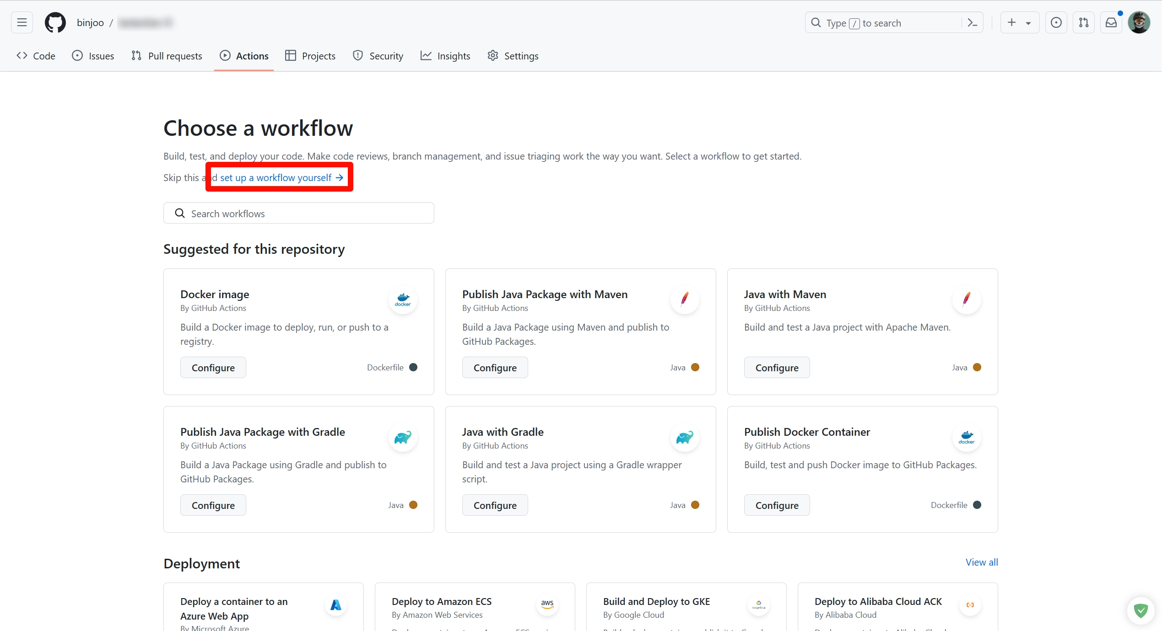
Task: Go to GitHub home via Octocat logo
Action: click(x=55, y=22)
